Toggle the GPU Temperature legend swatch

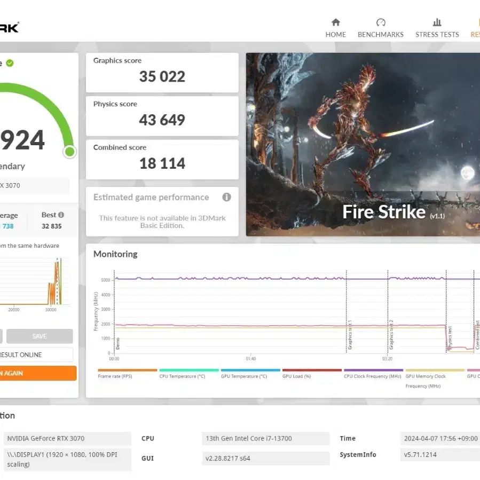pos(250,370)
